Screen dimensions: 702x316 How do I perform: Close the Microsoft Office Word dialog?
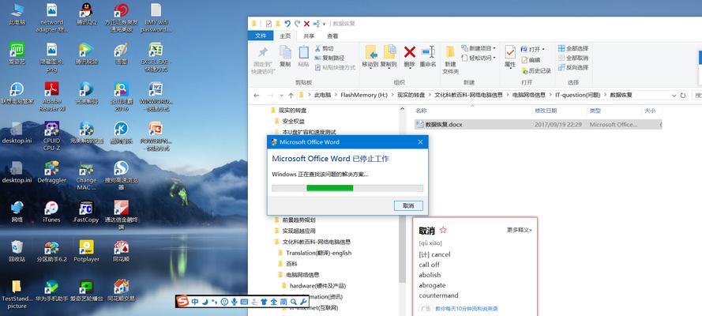pos(420,142)
